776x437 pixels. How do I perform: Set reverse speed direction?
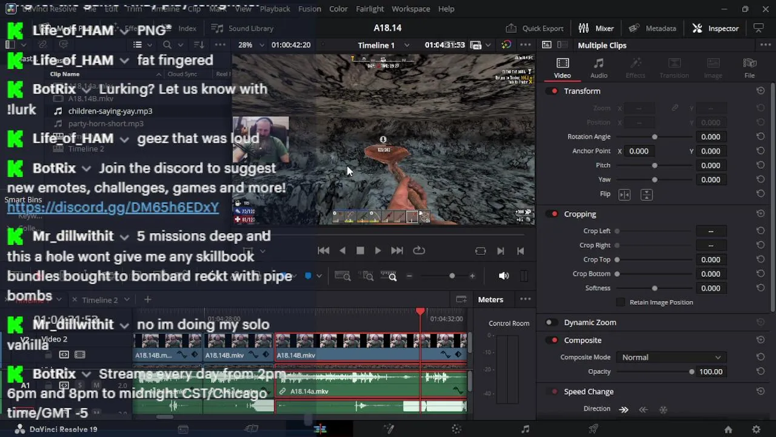tap(643, 409)
